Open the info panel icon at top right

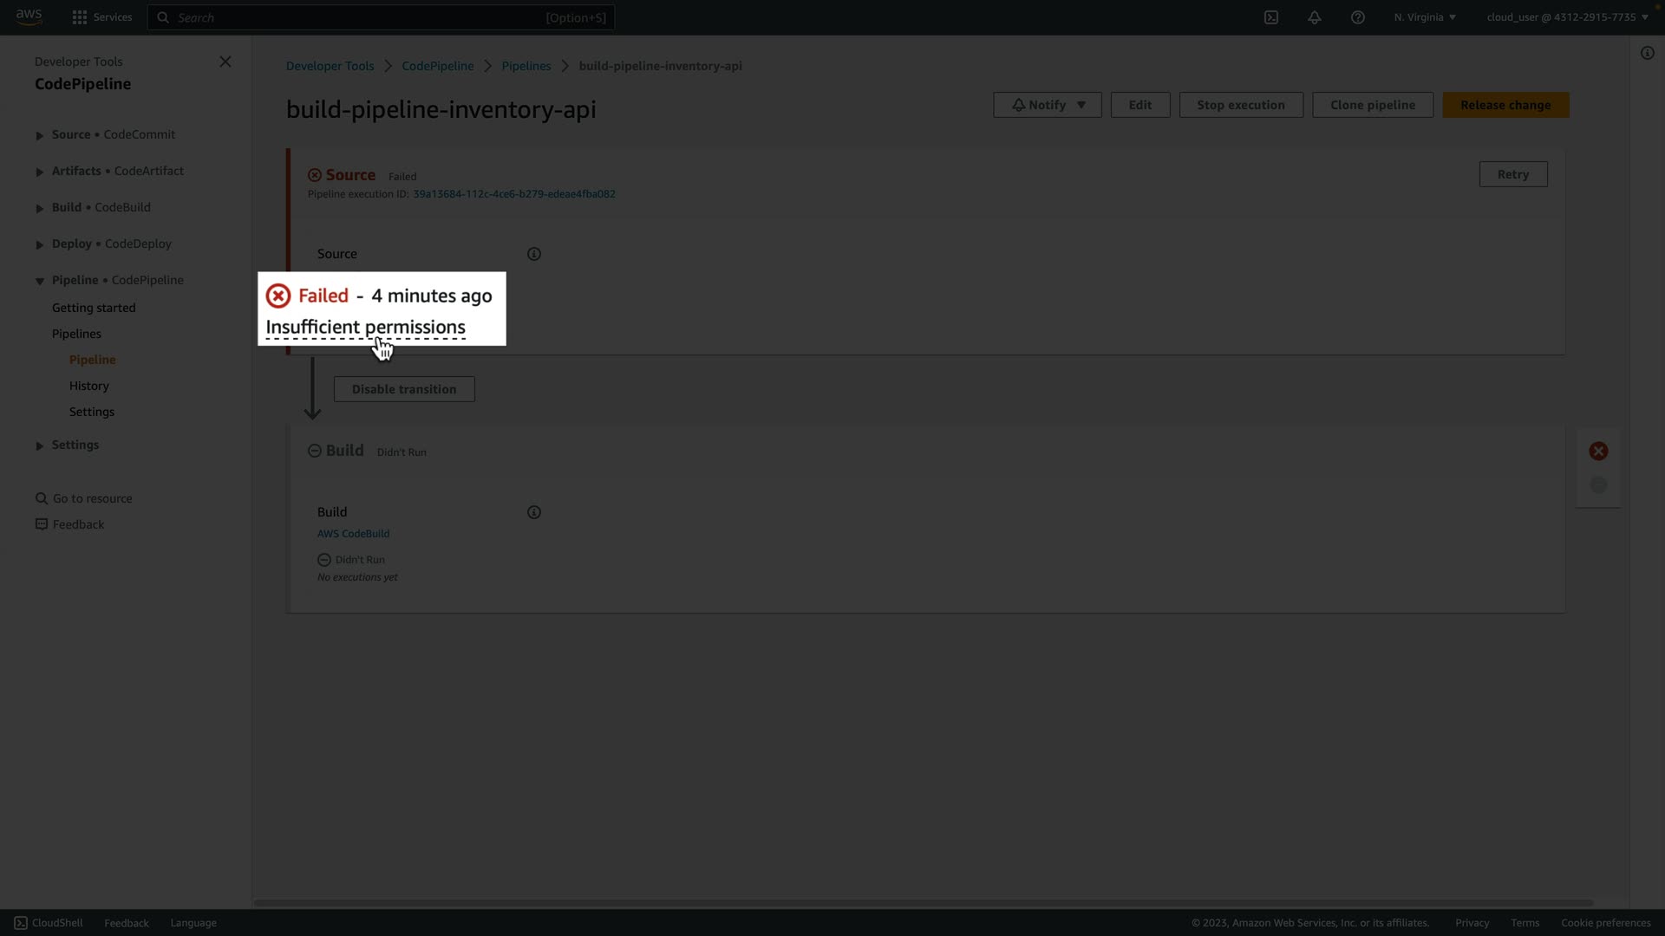(x=1647, y=53)
